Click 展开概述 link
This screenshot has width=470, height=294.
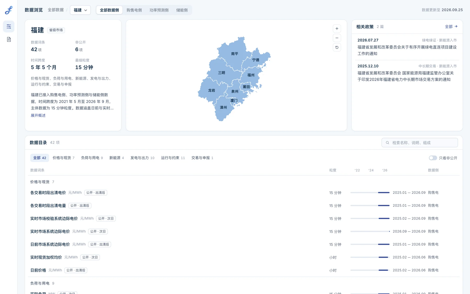click(38, 116)
